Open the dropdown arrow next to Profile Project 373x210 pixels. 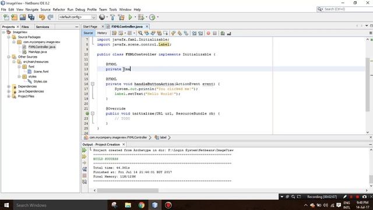[x=158, y=17]
